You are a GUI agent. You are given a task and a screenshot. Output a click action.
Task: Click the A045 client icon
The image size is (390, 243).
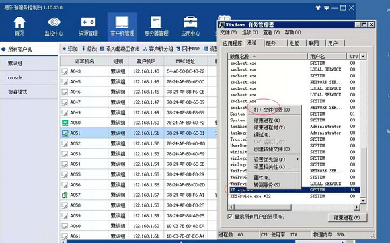(x=65, y=82)
